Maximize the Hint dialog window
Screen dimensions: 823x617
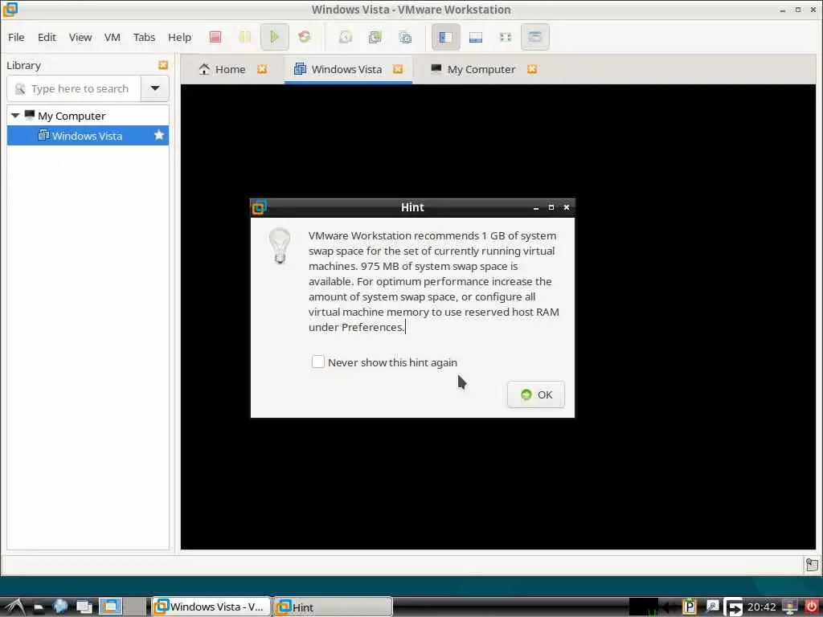pos(551,208)
